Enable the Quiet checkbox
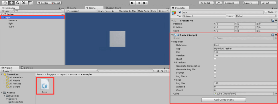The image size is (278, 104). (x=215, y=59)
